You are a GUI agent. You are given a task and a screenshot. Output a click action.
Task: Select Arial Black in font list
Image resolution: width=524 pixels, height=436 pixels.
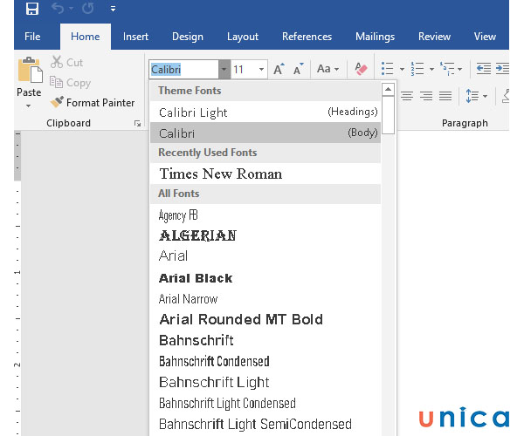(196, 278)
